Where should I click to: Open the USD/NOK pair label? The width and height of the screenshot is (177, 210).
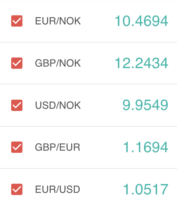[58, 105]
